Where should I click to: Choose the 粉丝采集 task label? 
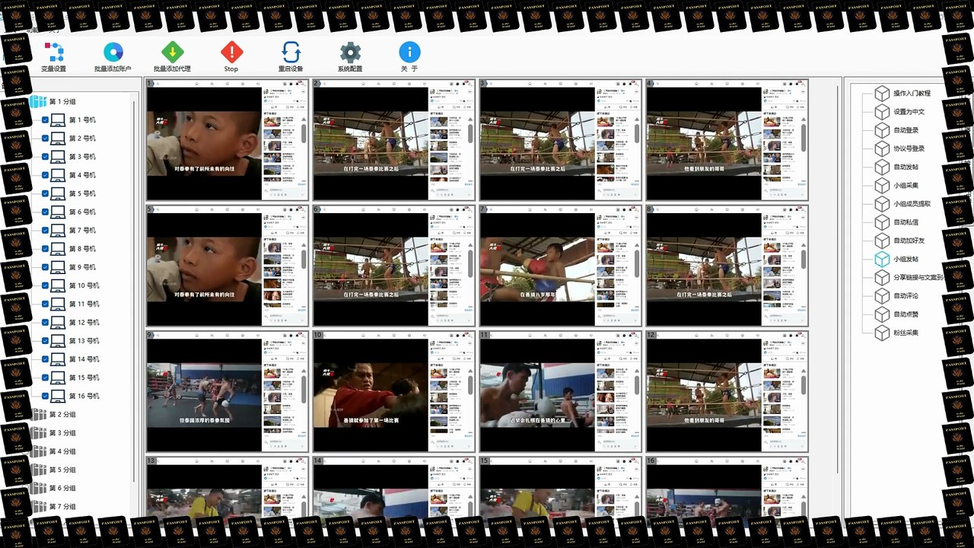tap(906, 333)
